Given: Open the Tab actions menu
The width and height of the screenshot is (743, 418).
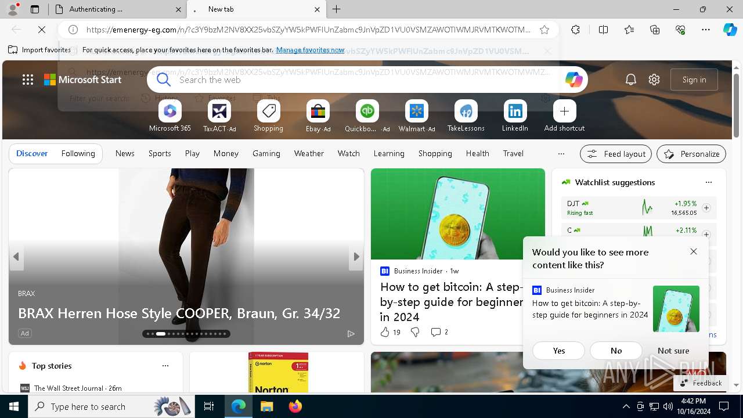Looking at the screenshot, I should tap(34, 9).
